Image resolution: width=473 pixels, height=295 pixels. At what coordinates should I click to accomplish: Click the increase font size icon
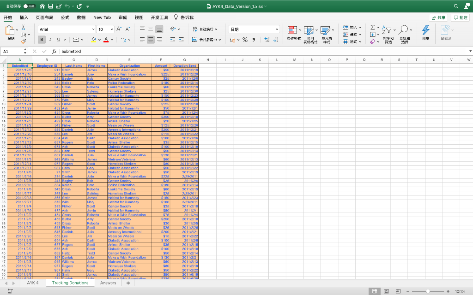pos(118,28)
